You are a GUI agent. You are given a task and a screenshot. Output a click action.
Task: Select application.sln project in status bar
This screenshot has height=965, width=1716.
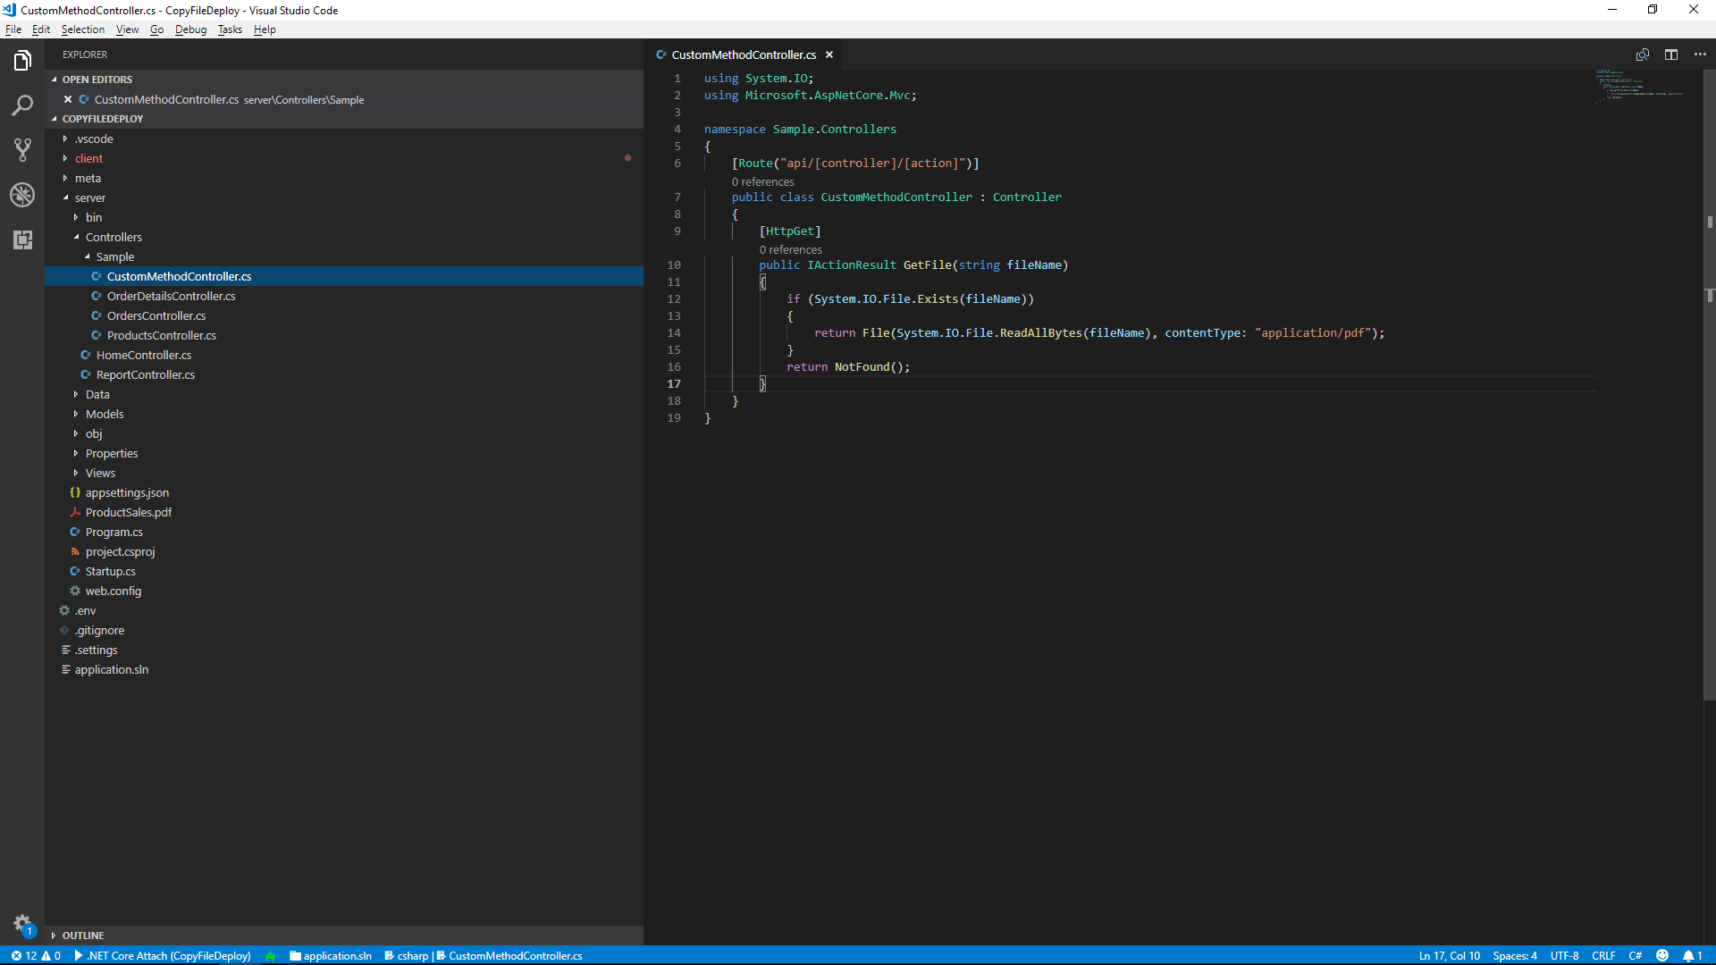pyautogui.click(x=331, y=955)
